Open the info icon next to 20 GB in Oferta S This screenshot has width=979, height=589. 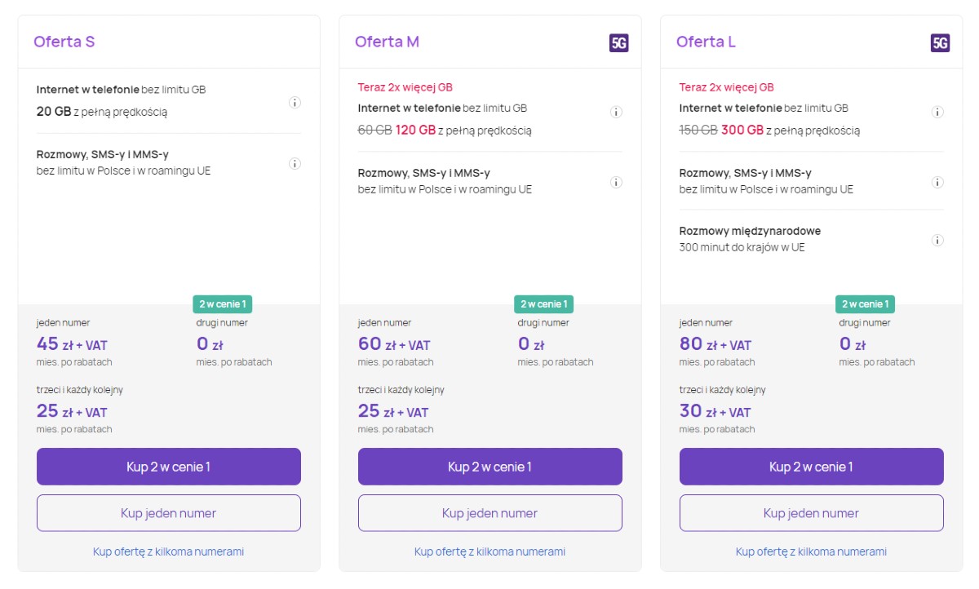coord(295,102)
